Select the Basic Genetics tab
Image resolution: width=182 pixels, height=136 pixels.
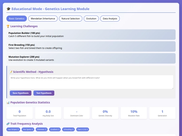click(17, 18)
